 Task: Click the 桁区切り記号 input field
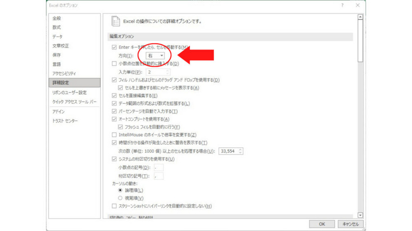click(x=159, y=176)
